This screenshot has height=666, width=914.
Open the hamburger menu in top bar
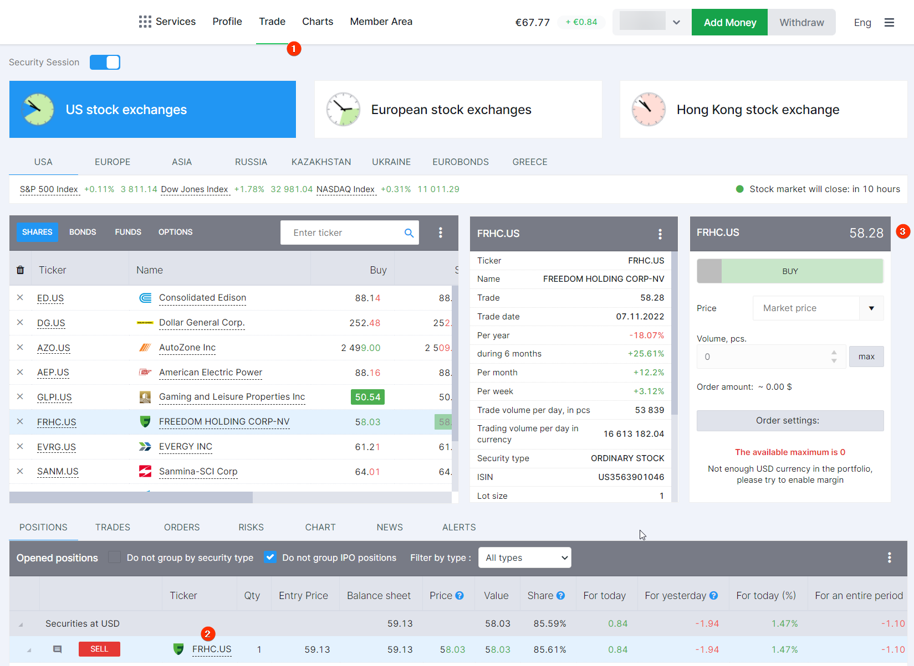(x=889, y=23)
